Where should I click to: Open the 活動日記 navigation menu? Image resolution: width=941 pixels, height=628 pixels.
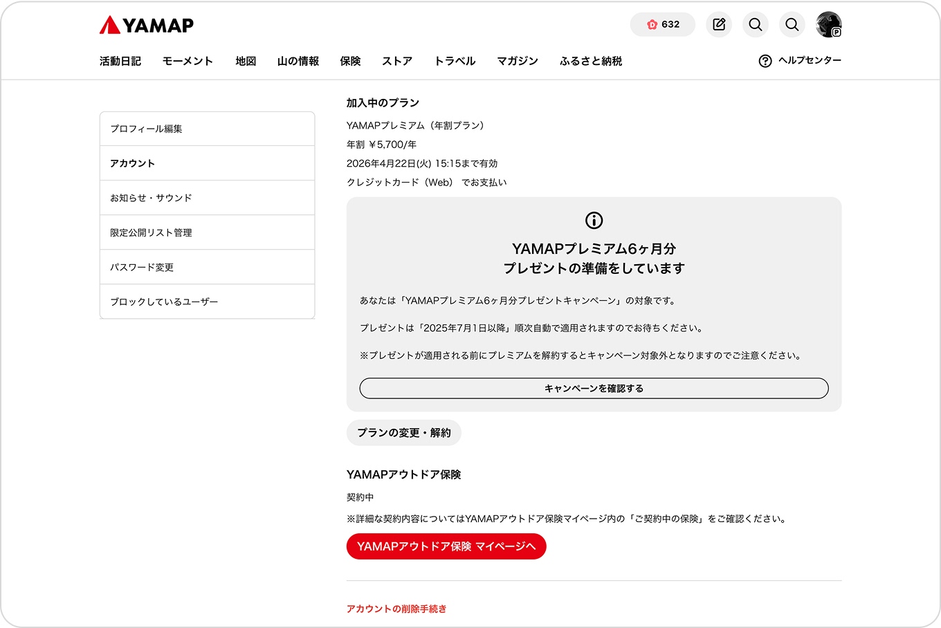coord(120,61)
